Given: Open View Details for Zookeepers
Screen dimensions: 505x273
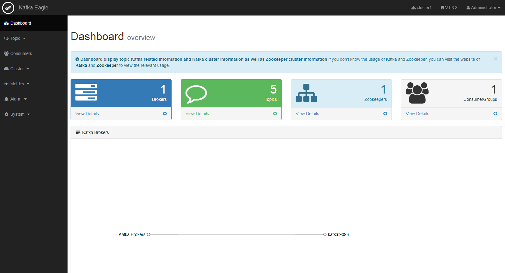Looking at the screenshot, I should click(x=307, y=114).
